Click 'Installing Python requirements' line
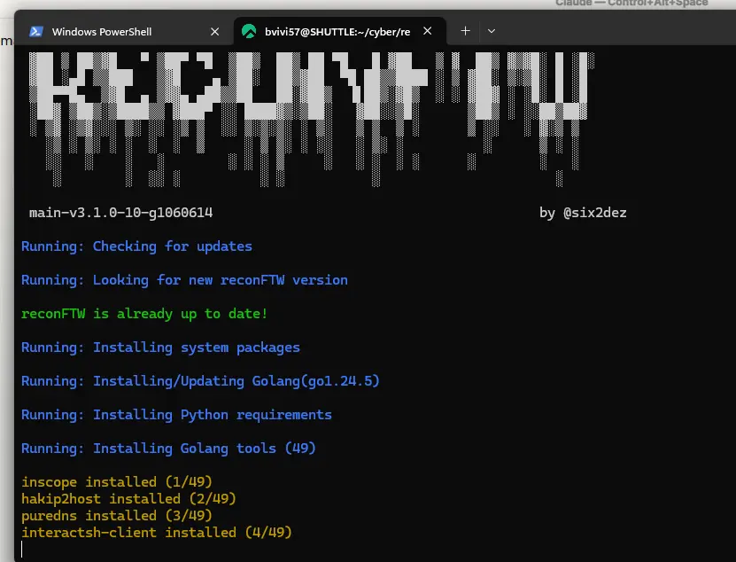The image size is (736, 562). (176, 415)
